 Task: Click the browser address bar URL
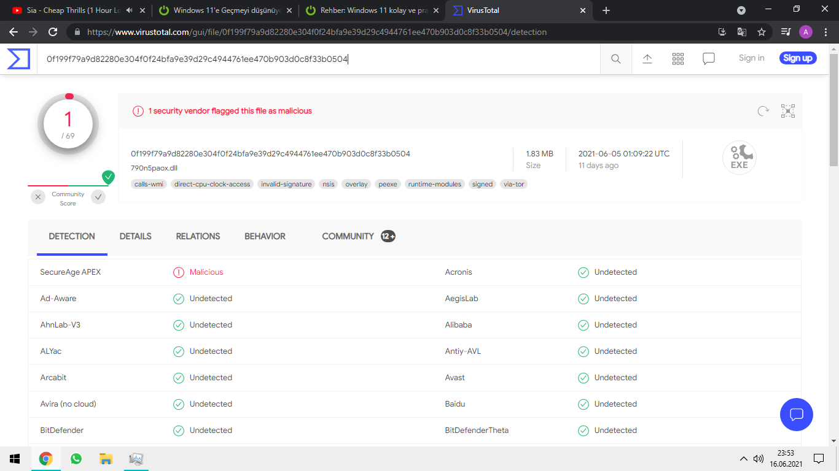pyautogui.click(x=317, y=32)
